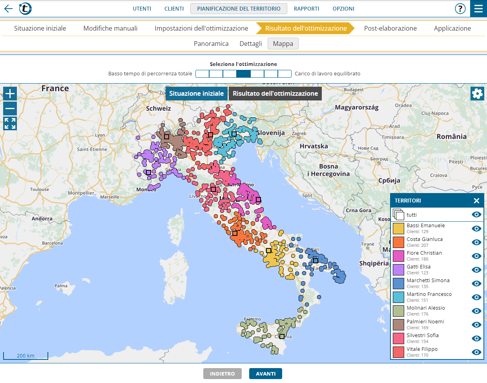Image resolution: width=487 pixels, height=383 pixels.
Task: Open the OPZIONI menu
Action: 343,9
